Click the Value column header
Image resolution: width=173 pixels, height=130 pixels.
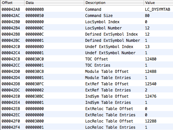pos(158,3)
